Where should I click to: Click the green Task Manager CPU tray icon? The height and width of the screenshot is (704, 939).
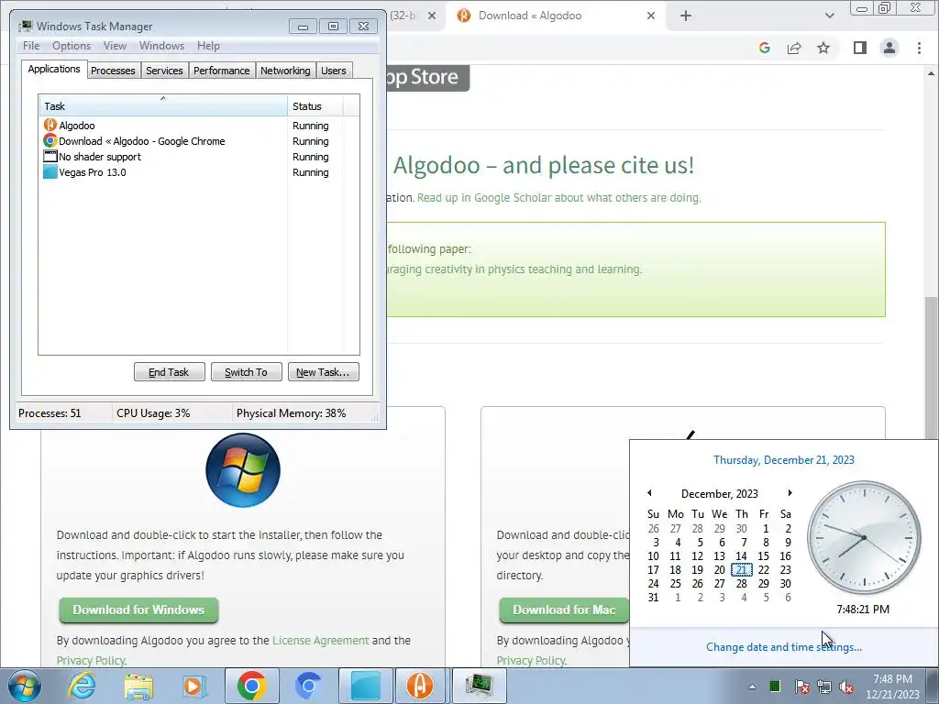click(775, 686)
